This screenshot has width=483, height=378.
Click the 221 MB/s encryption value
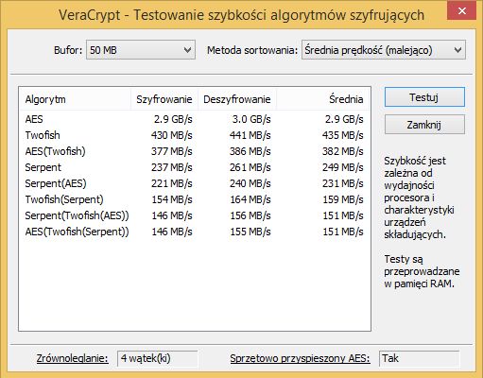coord(171,183)
